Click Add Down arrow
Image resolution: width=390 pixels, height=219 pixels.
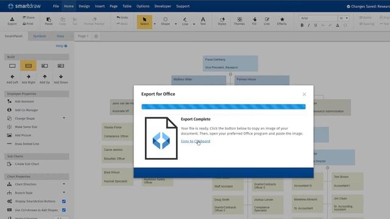61,79
